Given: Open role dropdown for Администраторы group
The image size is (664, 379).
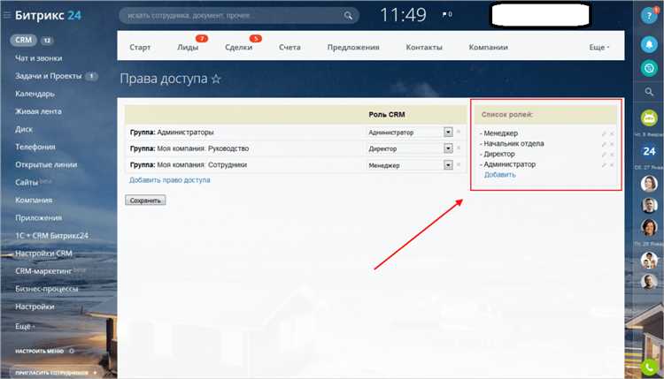Looking at the screenshot, I should pyautogui.click(x=448, y=133).
